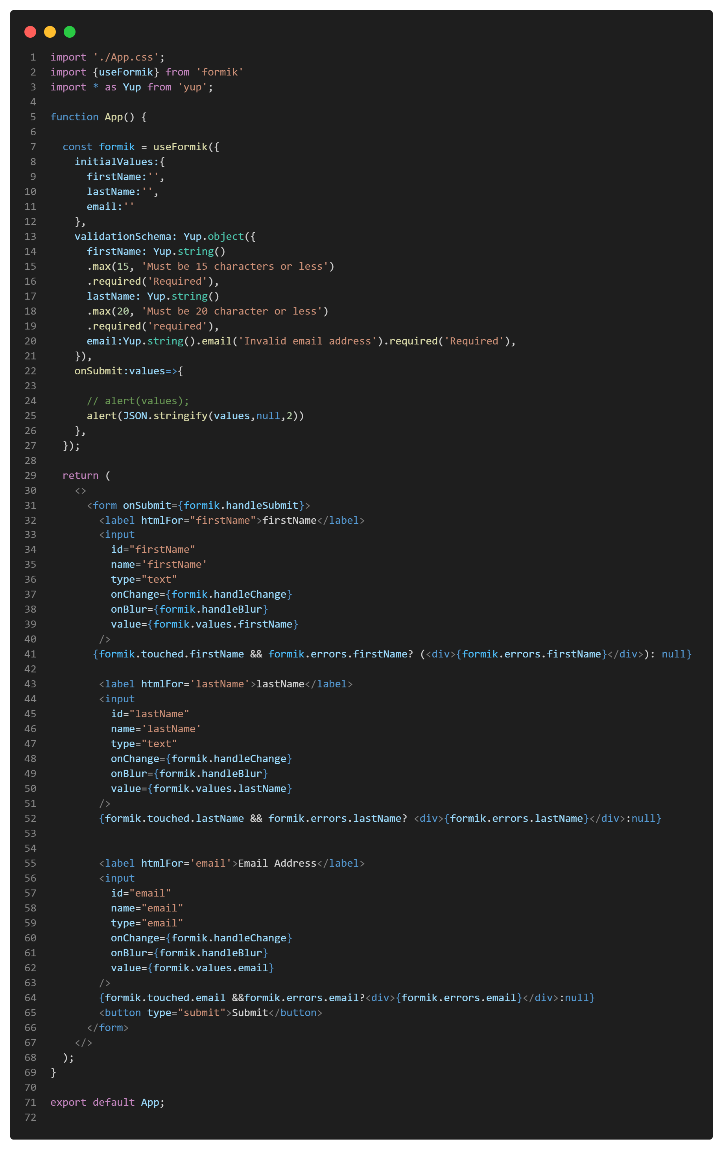Click the lowercase 'required' string on line 19
This screenshot has height=1149, width=723.
coord(177,326)
